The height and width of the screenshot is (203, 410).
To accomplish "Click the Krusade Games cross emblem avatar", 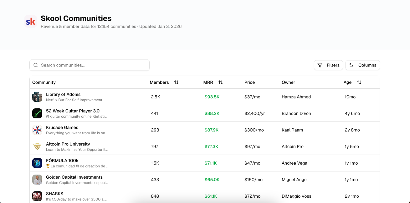I will click(x=37, y=130).
